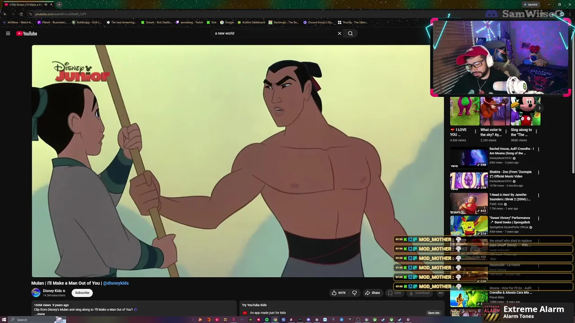
Task: Open the YouTube hamburger guide menu
Action: [8, 33]
